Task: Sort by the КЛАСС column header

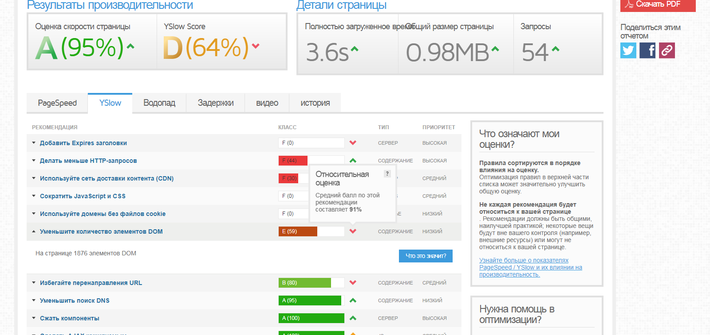Action: tap(287, 127)
